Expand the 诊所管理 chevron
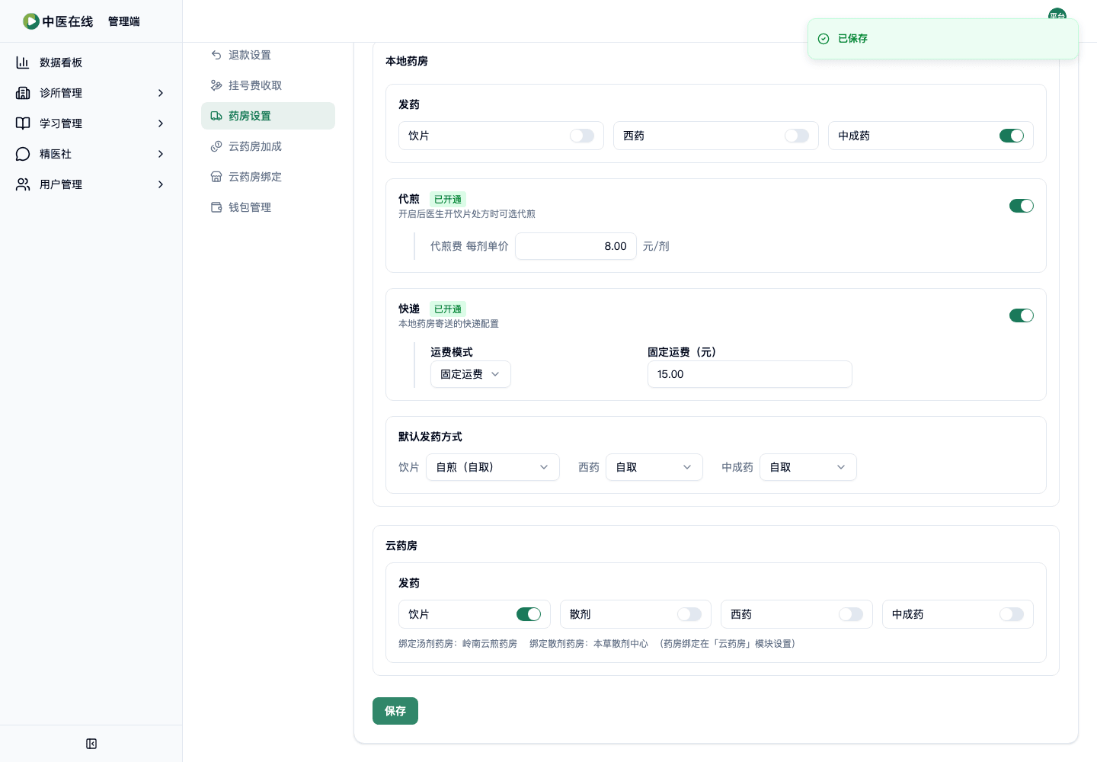The height and width of the screenshot is (762, 1097). [x=161, y=93]
